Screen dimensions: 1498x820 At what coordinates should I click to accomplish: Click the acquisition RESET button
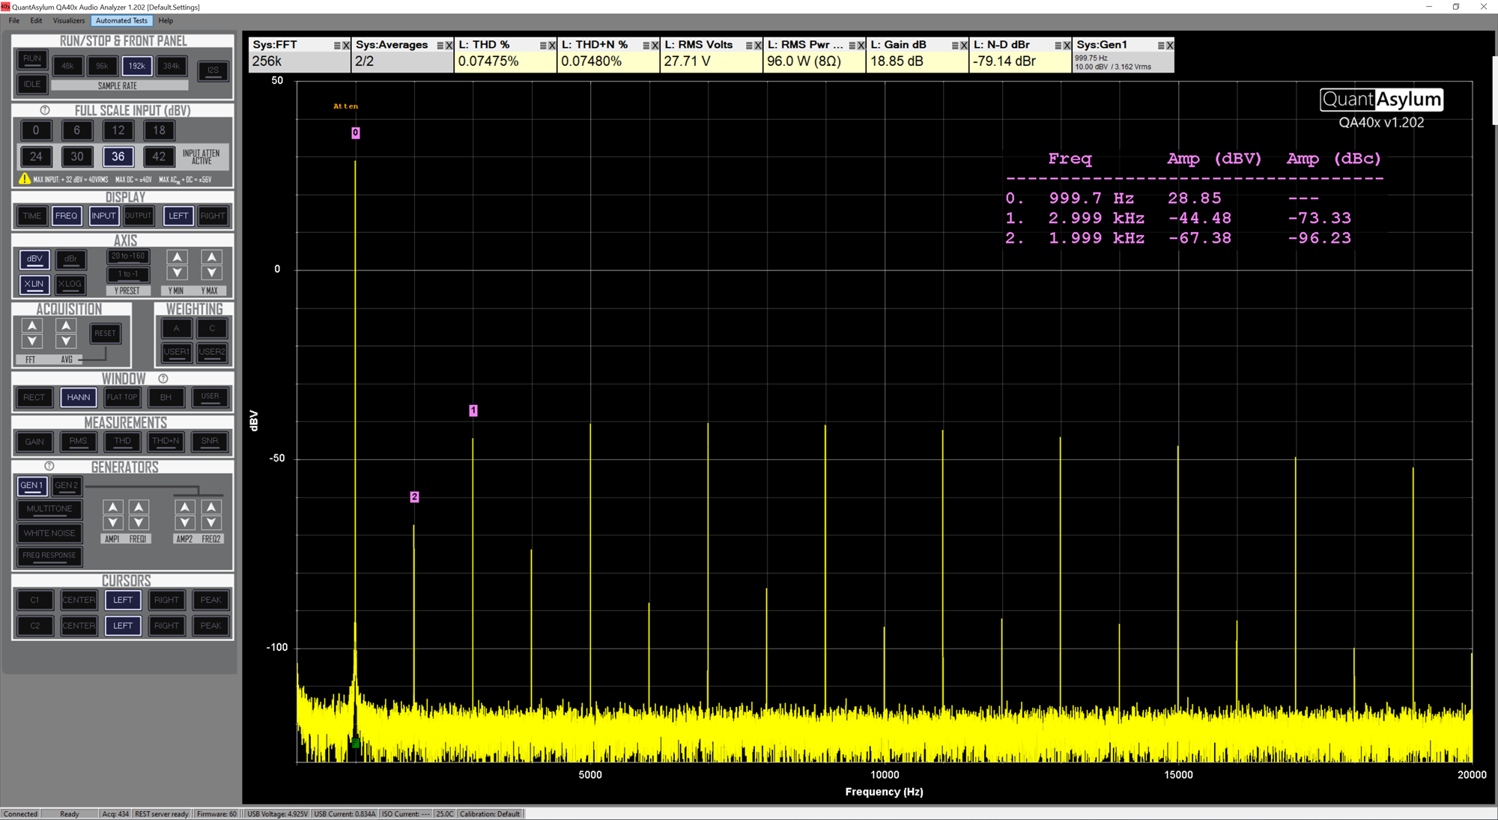click(106, 333)
